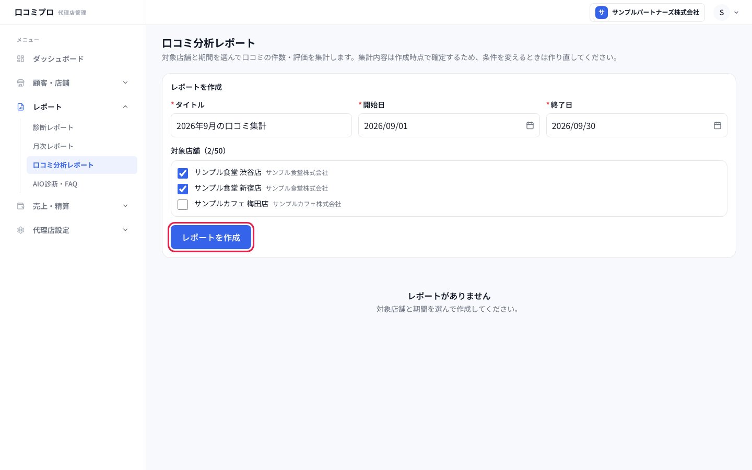
Task: Click the レポートがありません message
Action: pos(449,296)
